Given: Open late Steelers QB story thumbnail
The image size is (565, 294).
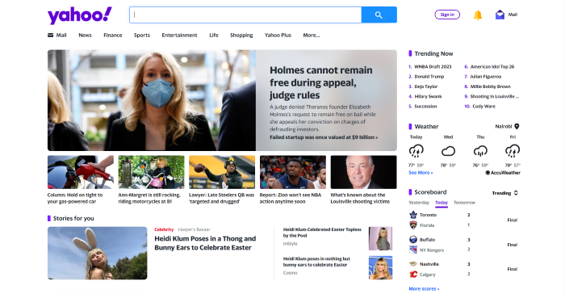Looking at the screenshot, I should (x=222, y=172).
